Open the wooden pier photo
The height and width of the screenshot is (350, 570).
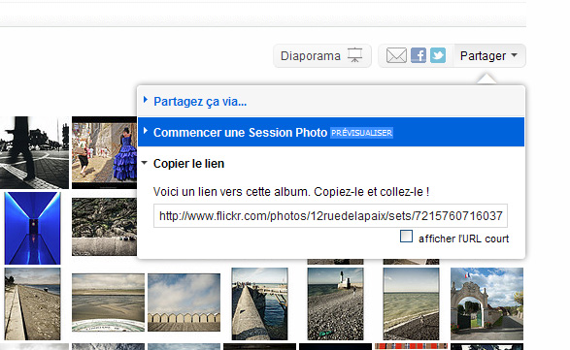coord(259,303)
